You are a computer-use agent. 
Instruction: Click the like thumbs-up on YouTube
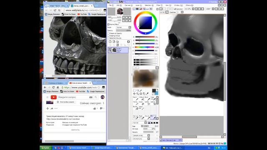click(95, 108)
